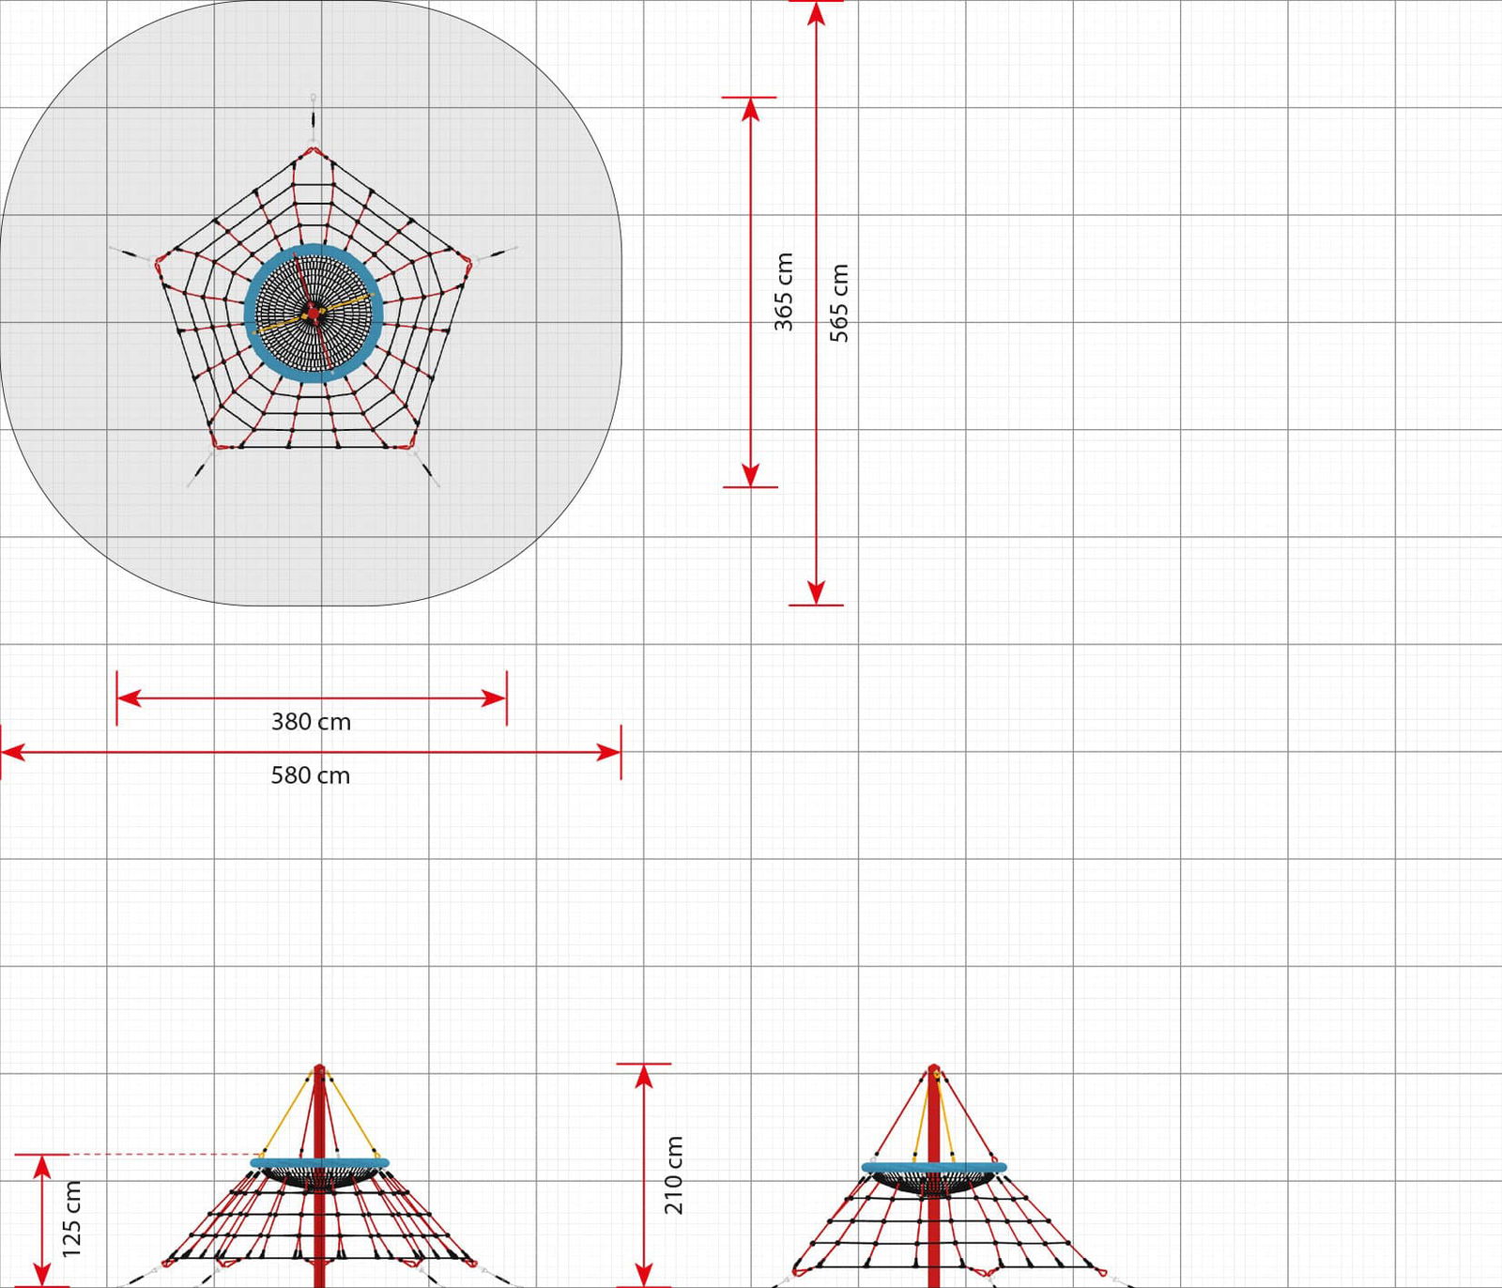The height and width of the screenshot is (1288, 1502).
Task: Select the red center hub in top view
Action: [x=311, y=314]
